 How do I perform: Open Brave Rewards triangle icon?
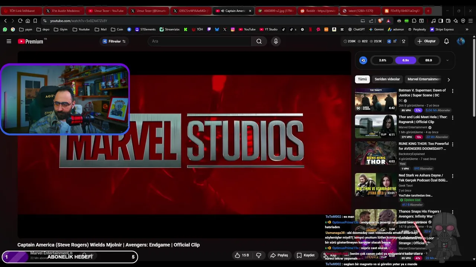(388, 21)
